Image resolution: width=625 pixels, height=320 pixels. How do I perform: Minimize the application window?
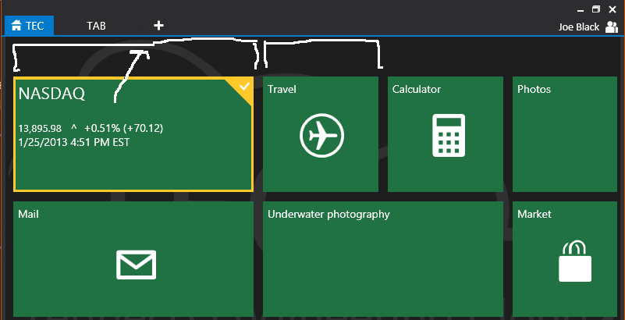point(580,9)
